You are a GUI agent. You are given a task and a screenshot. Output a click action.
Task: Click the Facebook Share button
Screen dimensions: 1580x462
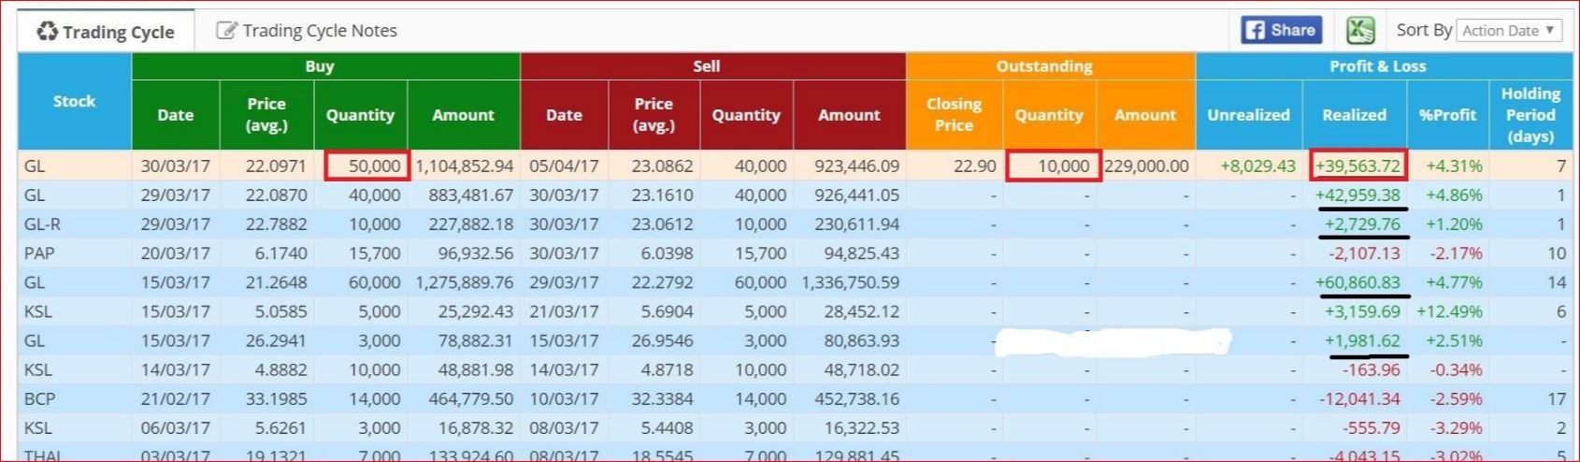(1281, 30)
